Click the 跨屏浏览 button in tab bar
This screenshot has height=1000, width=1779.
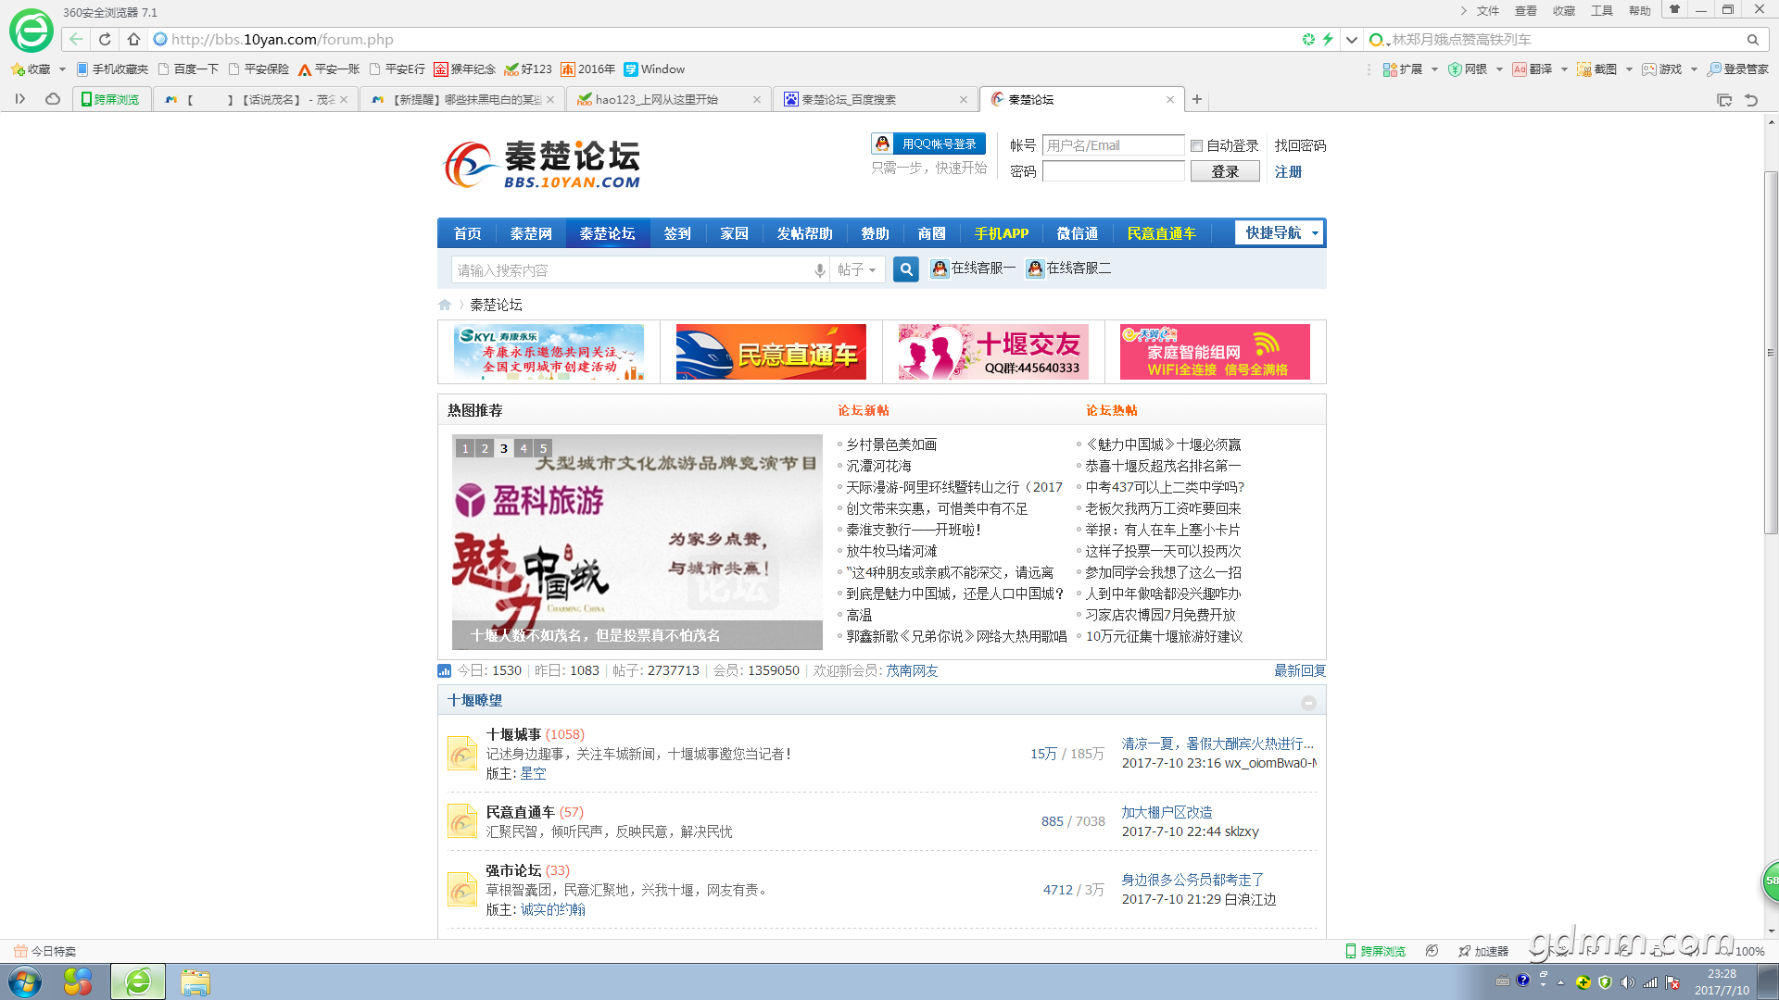[110, 99]
